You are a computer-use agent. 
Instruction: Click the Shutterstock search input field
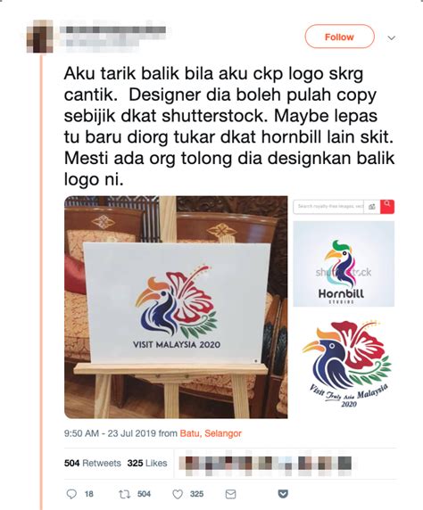pos(329,207)
